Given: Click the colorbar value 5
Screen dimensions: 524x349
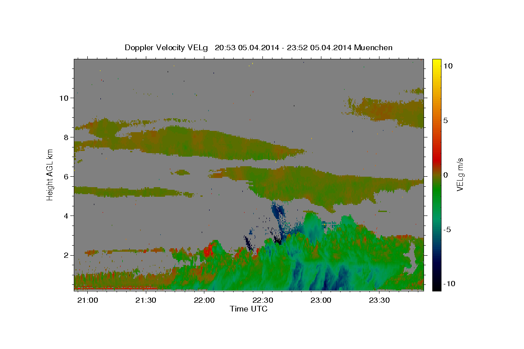Looking at the screenshot, I should [445, 120].
